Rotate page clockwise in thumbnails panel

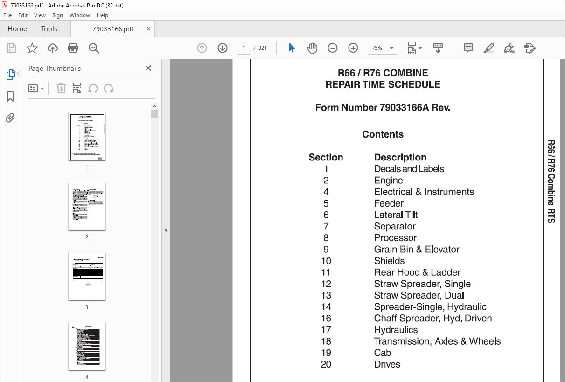click(109, 89)
